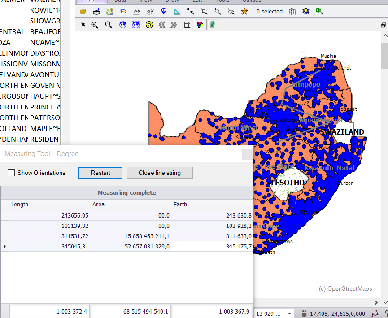Click the Area column header

(130, 204)
